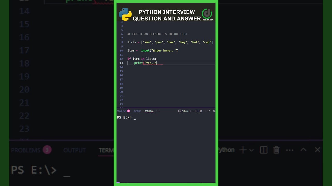
Task: Expand launch profile chevron beside the plus icon
Action: point(193,111)
